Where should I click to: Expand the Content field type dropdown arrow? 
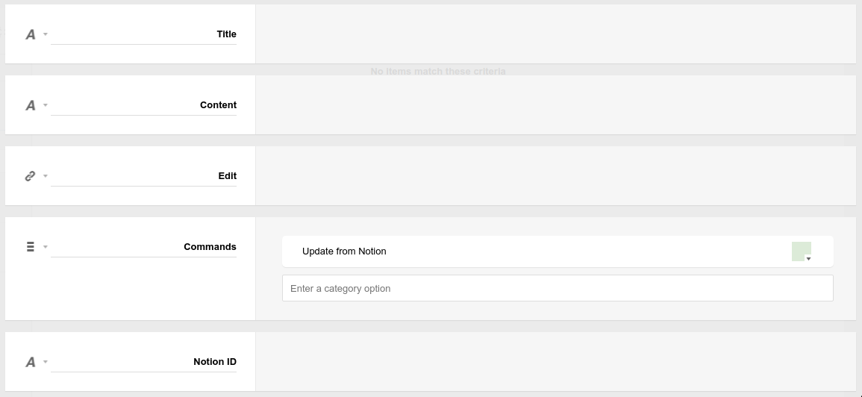click(46, 105)
